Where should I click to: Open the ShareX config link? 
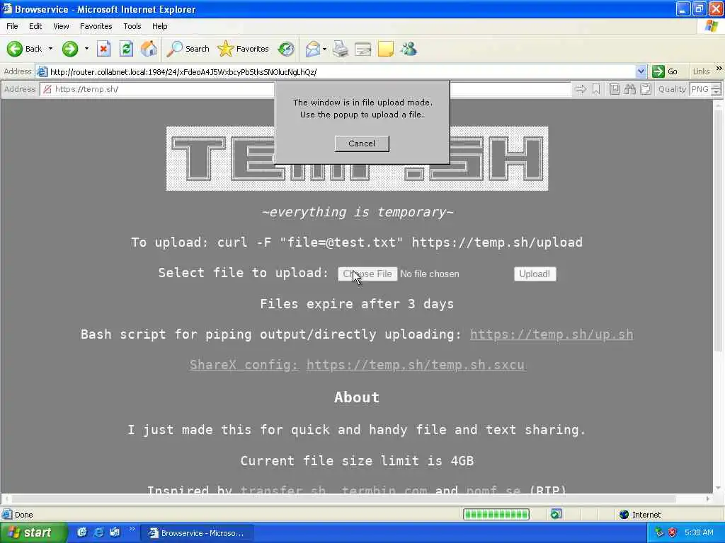pyautogui.click(x=244, y=365)
